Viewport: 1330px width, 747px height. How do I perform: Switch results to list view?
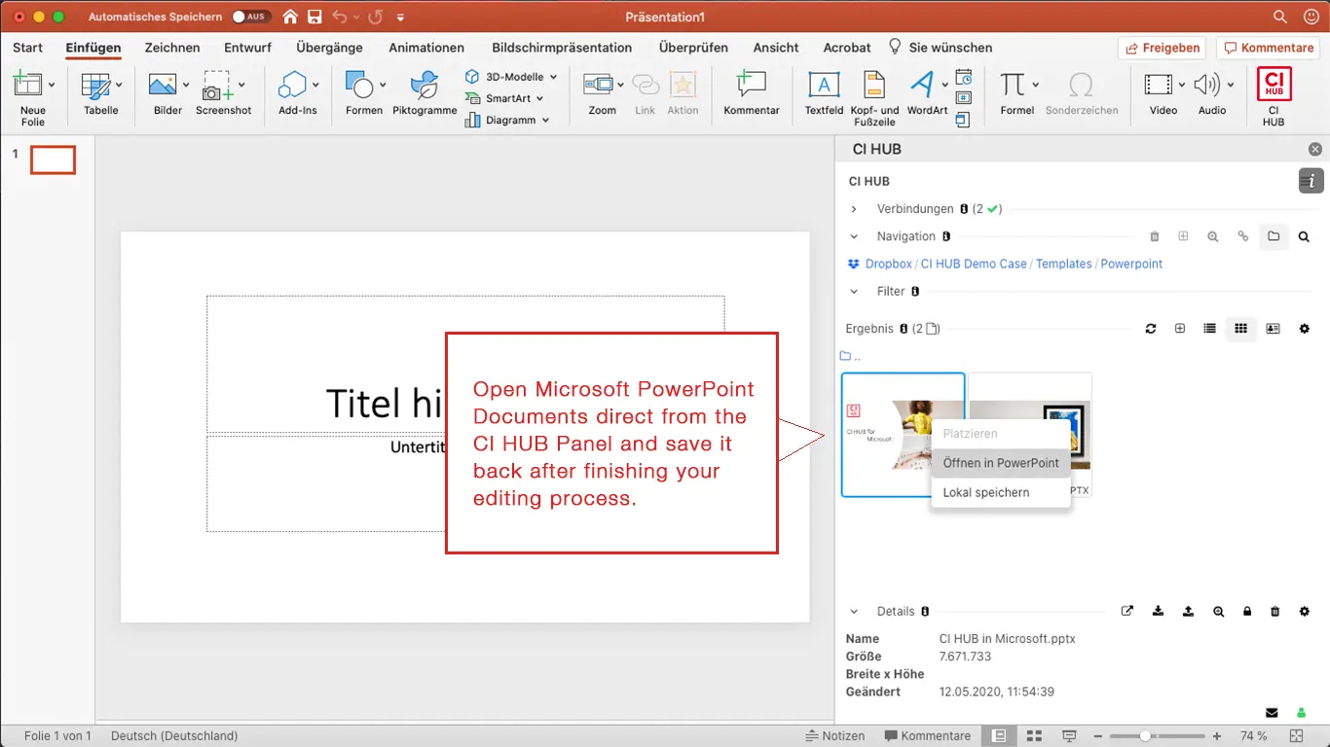(1209, 329)
